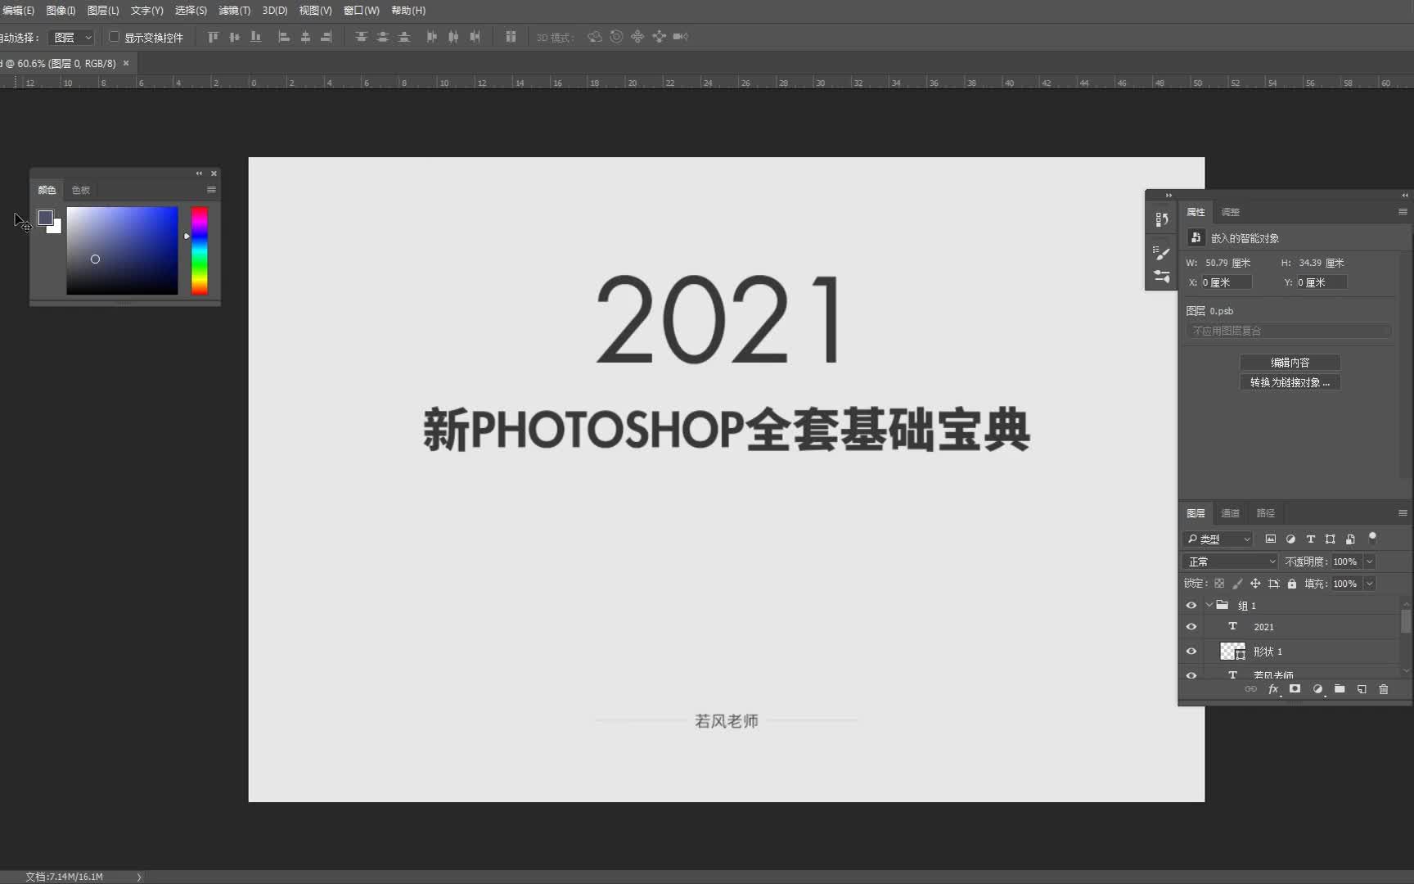Create new fill or adjustment layer icon
Image resolution: width=1414 pixels, height=884 pixels.
tap(1317, 689)
